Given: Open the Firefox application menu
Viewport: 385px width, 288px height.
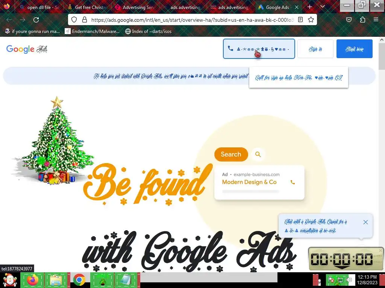Looking at the screenshot, I should point(376,19).
